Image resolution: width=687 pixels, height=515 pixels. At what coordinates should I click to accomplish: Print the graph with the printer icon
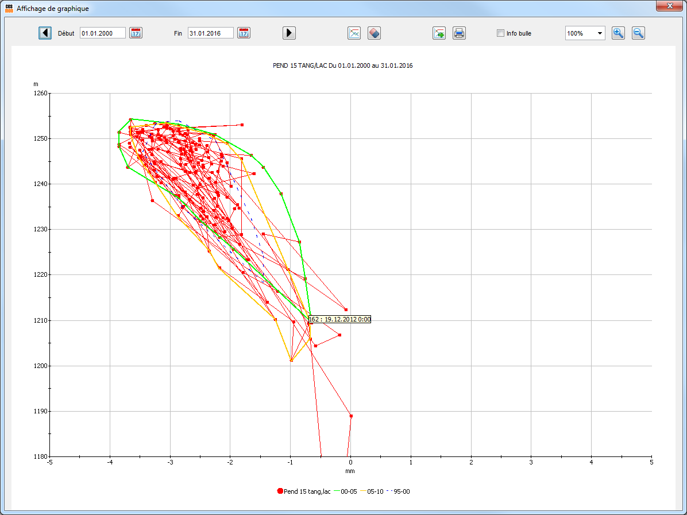pos(459,33)
